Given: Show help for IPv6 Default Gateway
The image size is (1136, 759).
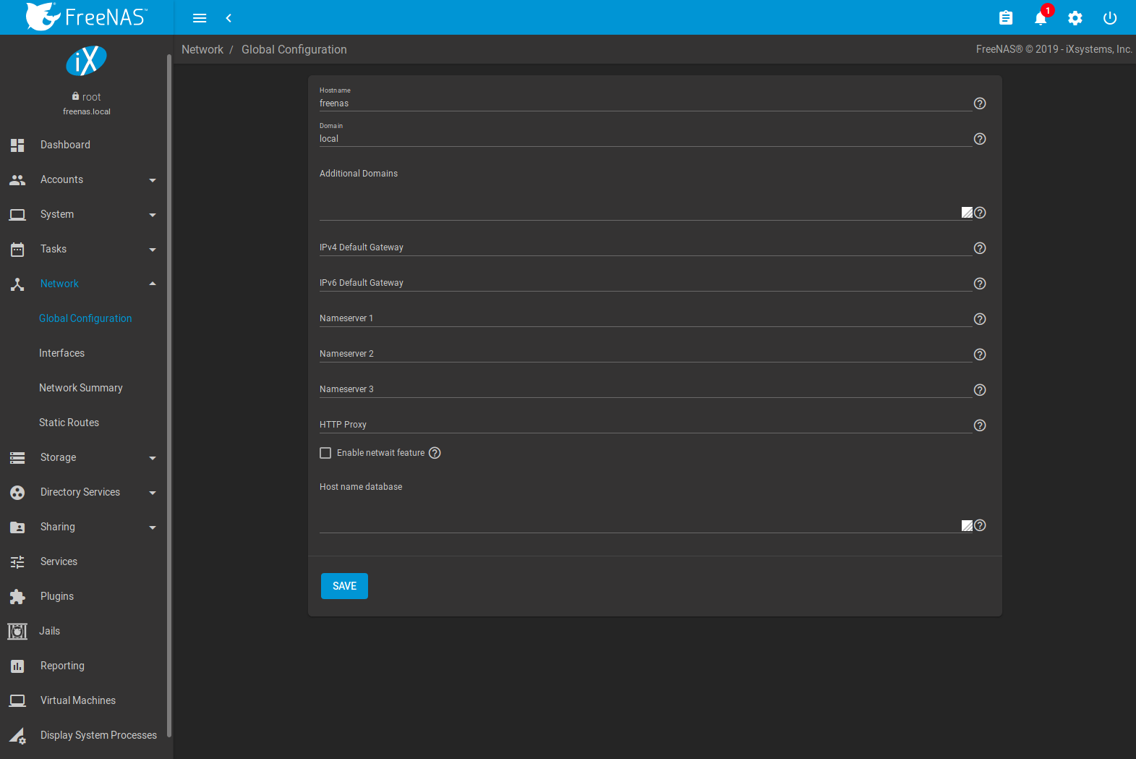Looking at the screenshot, I should 980,284.
